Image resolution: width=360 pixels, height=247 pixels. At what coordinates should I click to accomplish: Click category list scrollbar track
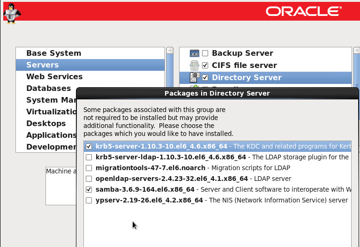coord(170,70)
